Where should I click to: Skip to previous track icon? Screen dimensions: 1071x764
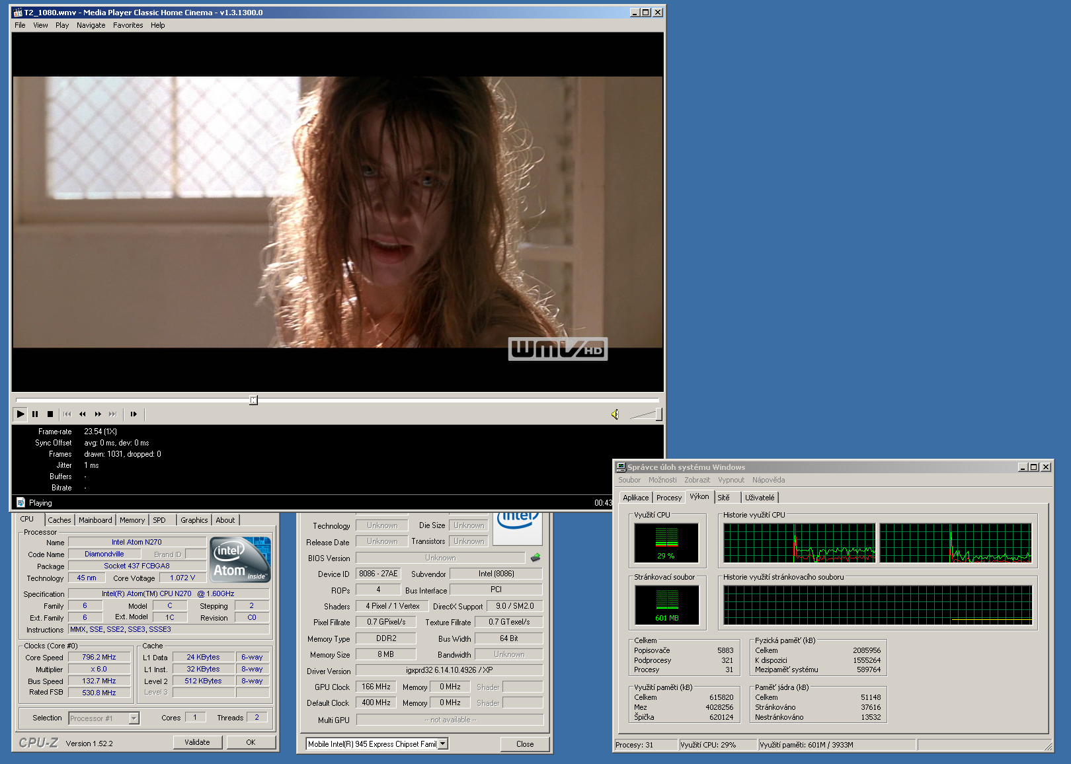[67, 414]
